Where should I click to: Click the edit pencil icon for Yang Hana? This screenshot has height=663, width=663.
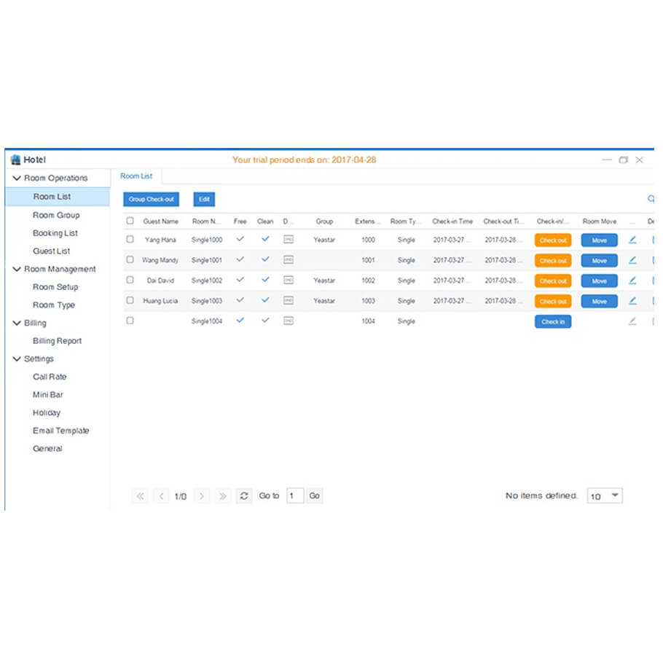pos(632,240)
